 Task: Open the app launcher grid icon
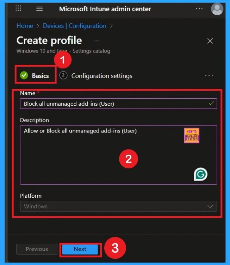click(x=18, y=8)
